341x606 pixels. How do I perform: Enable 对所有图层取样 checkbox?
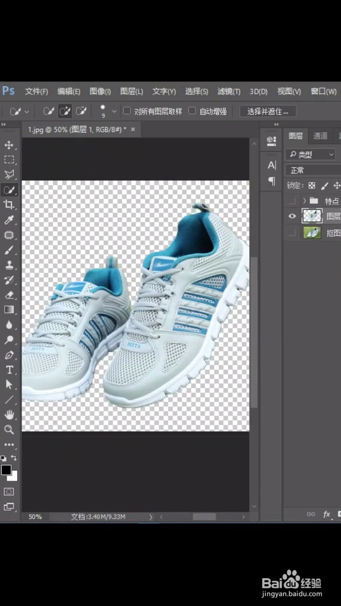(x=127, y=111)
